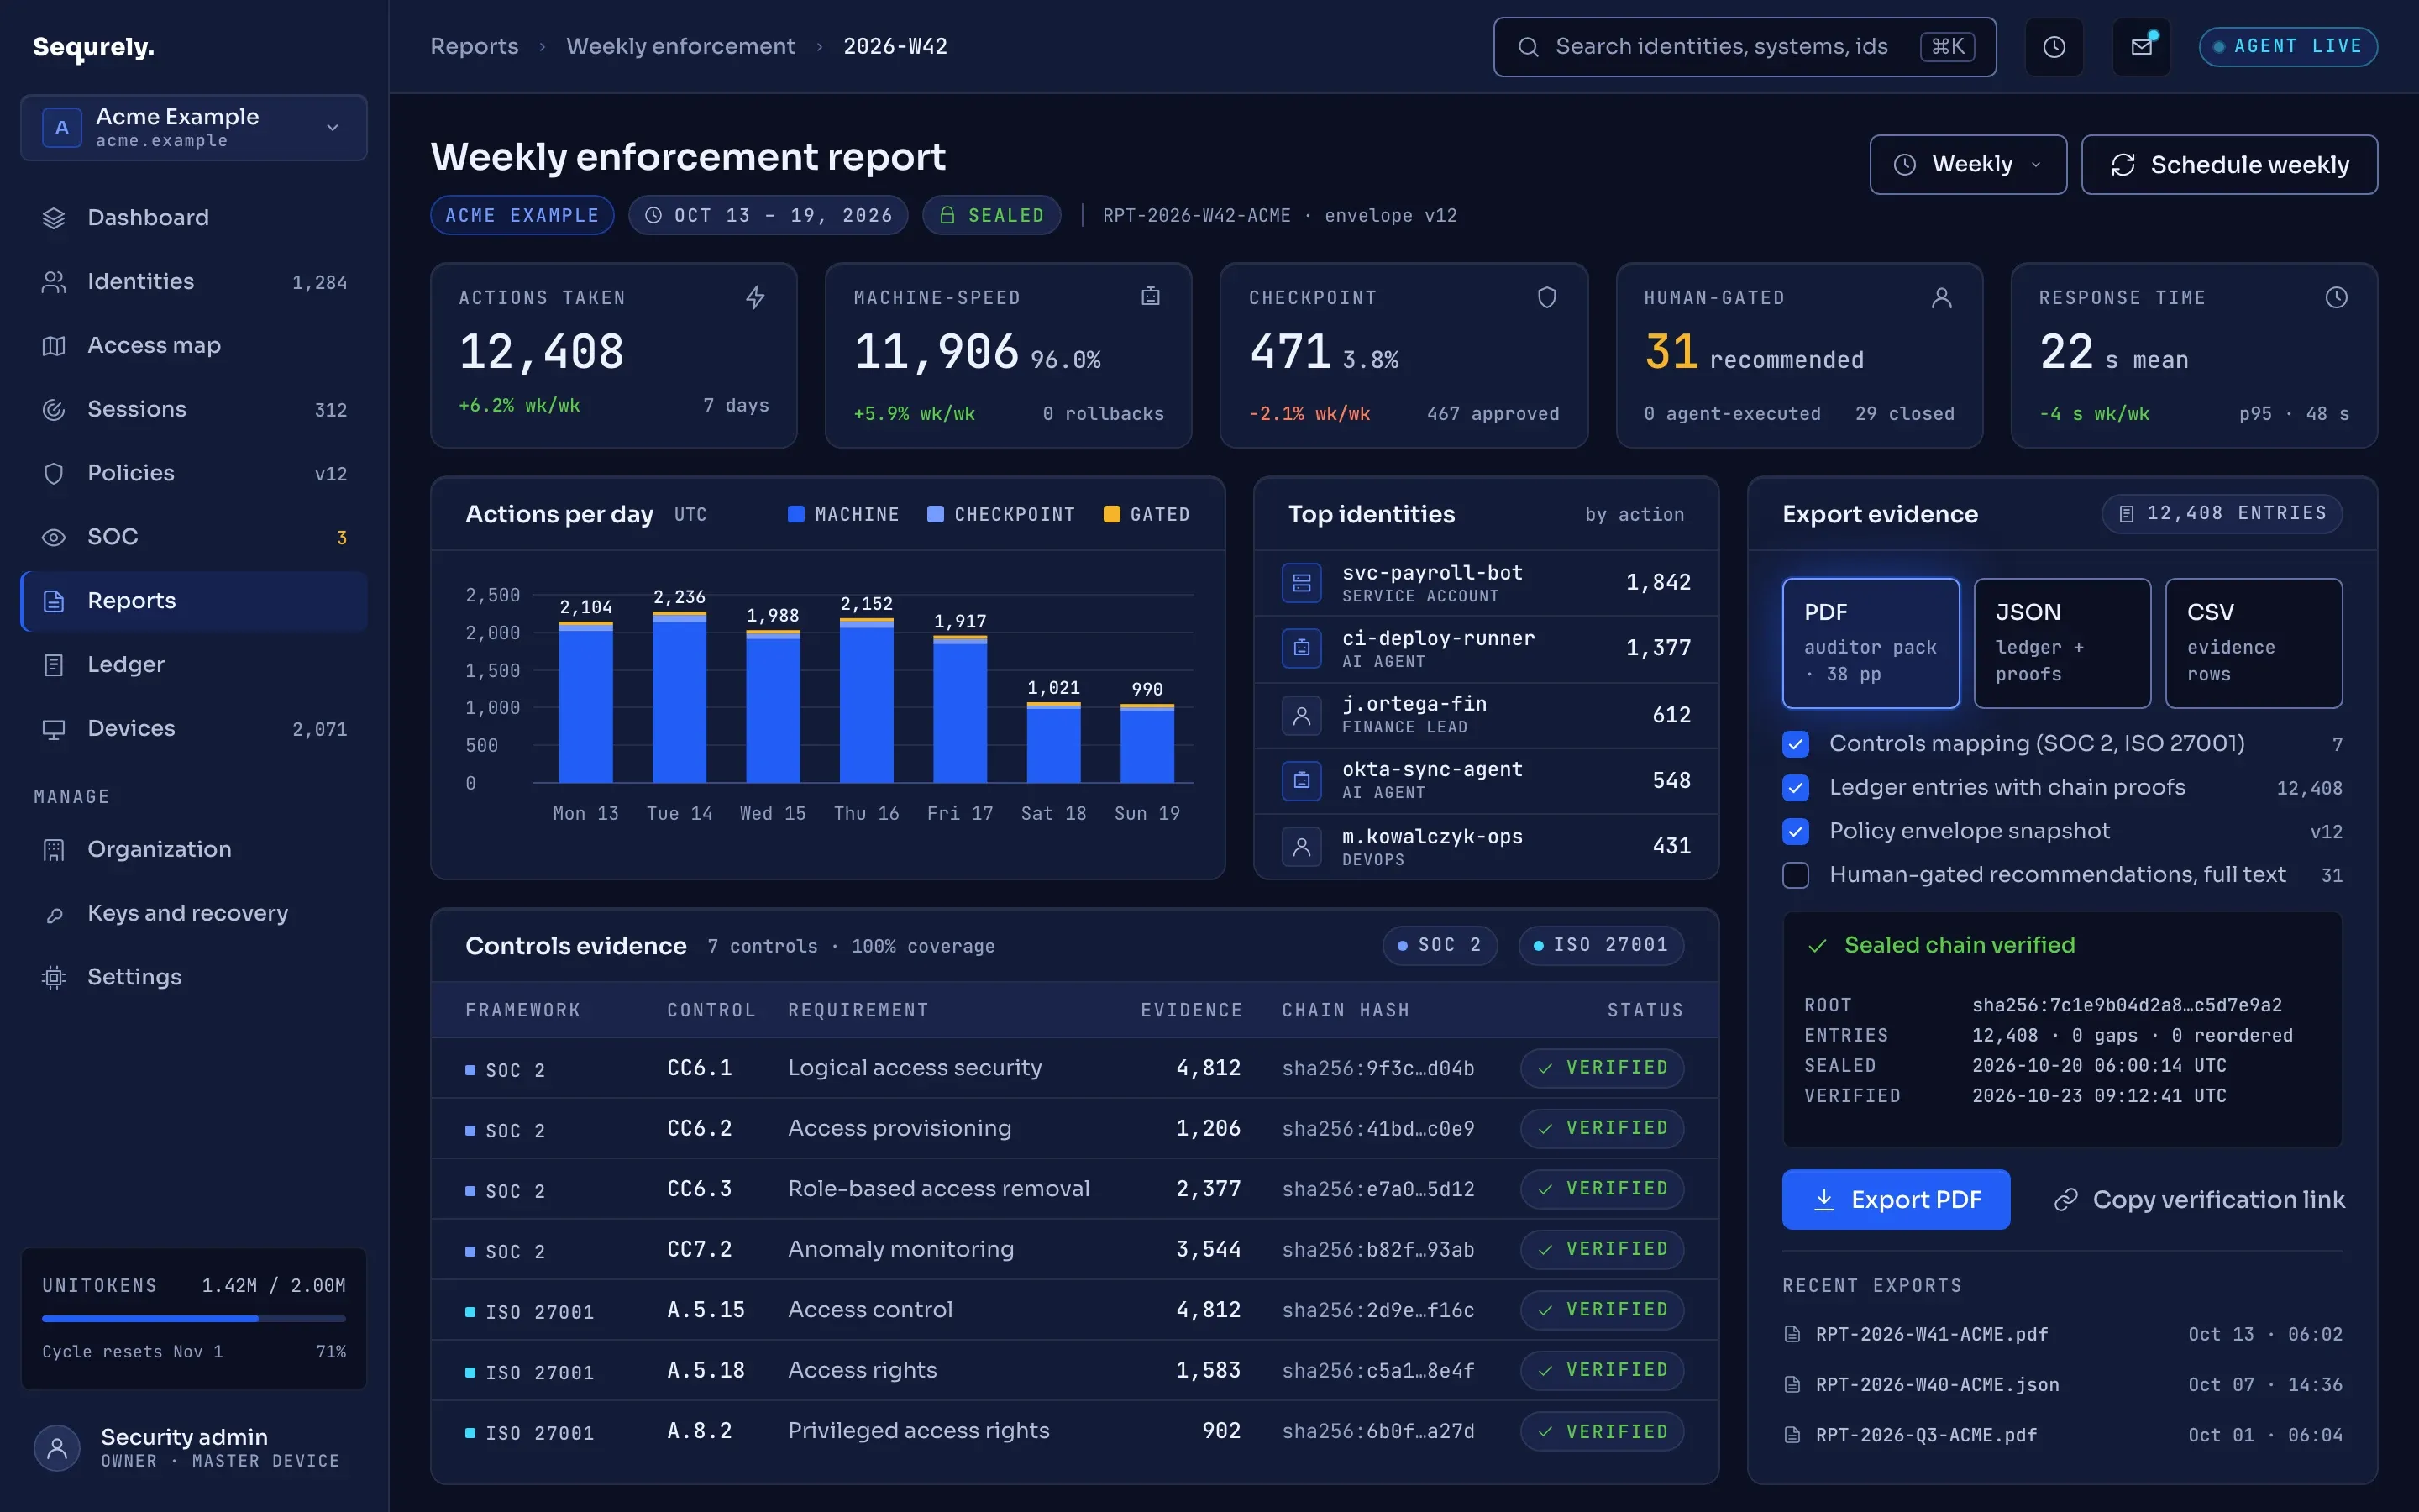2419x1512 pixels.
Task: Open Weekly enforcement breadcrumb link
Action: point(680,46)
